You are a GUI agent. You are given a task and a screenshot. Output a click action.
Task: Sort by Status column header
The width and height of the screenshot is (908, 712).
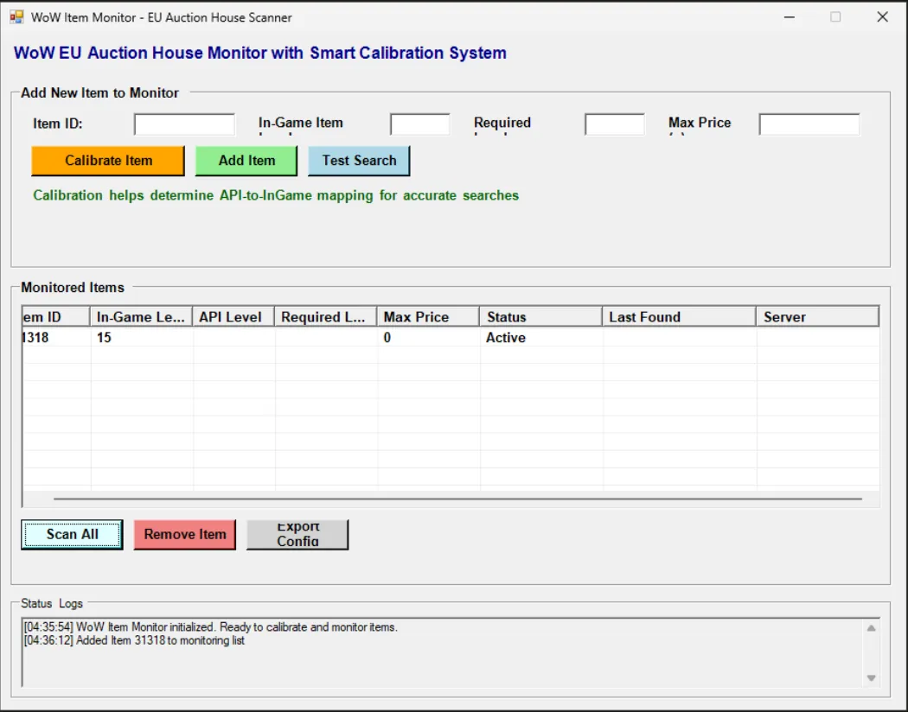tap(540, 317)
